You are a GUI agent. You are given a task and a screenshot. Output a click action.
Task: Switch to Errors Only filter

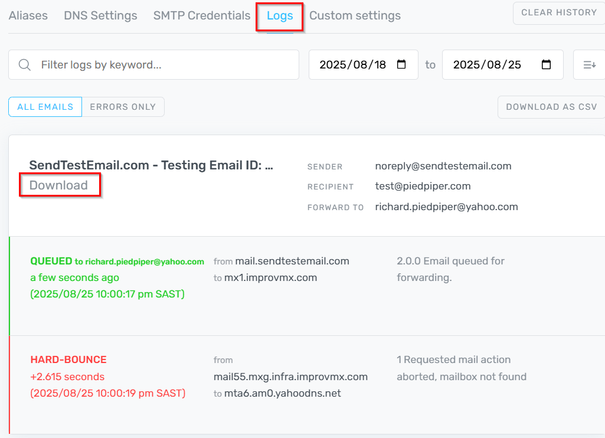(123, 107)
